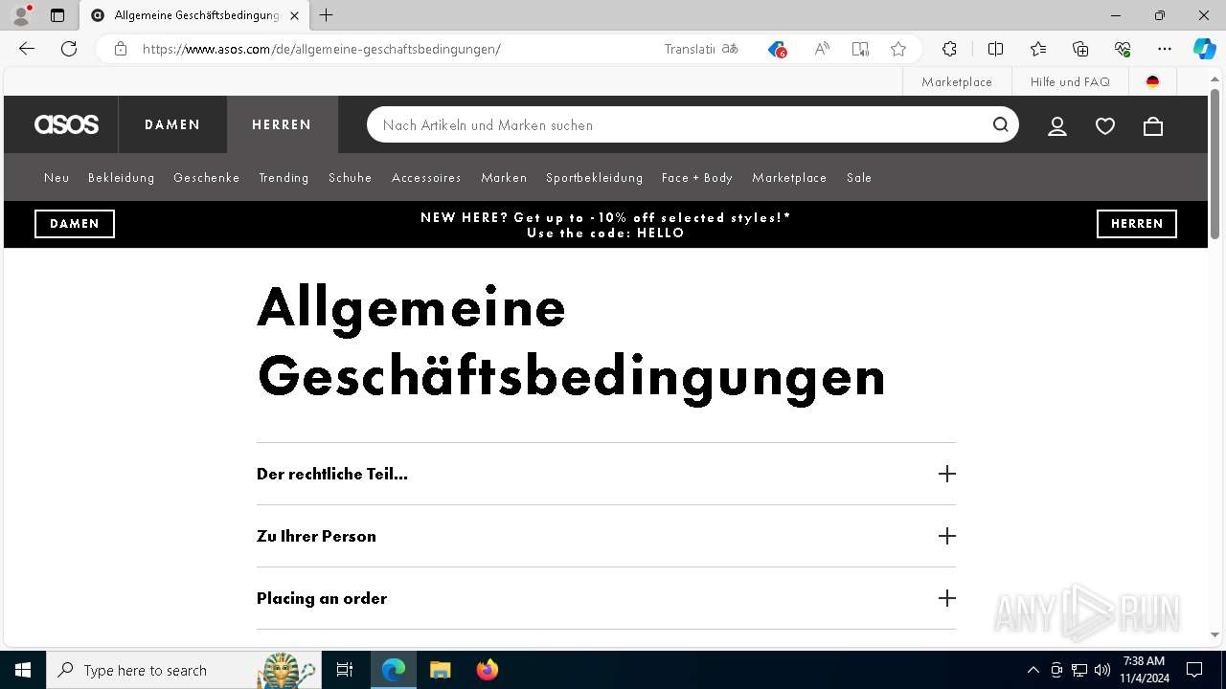The width and height of the screenshot is (1226, 689).
Task: Open browser extensions puzzle icon
Action: pos(949,49)
